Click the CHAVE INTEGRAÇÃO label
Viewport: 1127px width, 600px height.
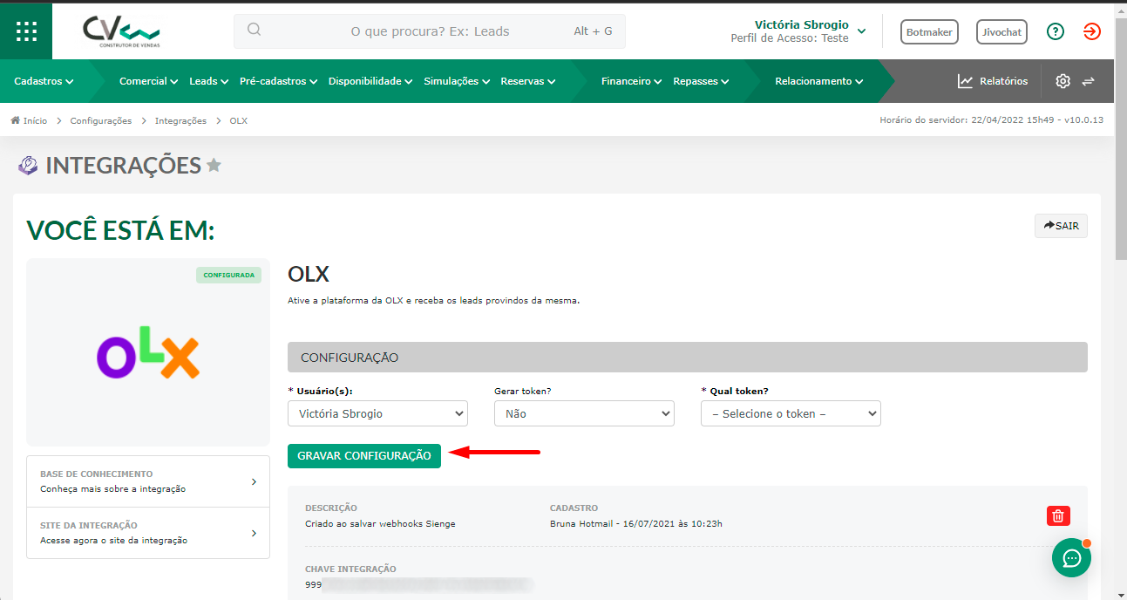[x=350, y=569]
